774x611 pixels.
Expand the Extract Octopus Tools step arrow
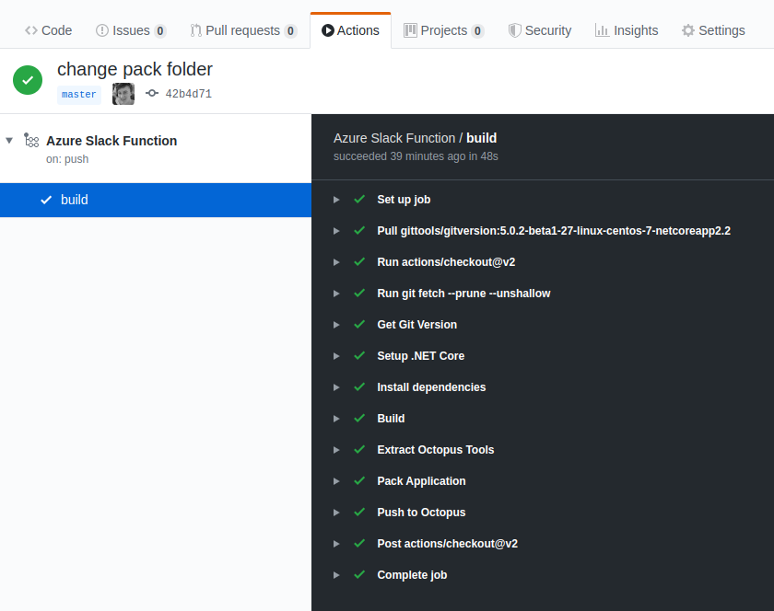[x=336, y=450]
